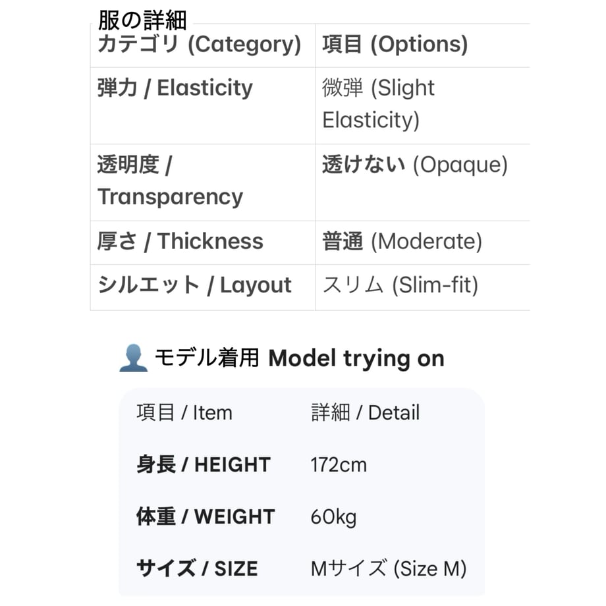Click the 透けない (Opaque) value
This screenshot has width=606, height=606.
(415, 165)
